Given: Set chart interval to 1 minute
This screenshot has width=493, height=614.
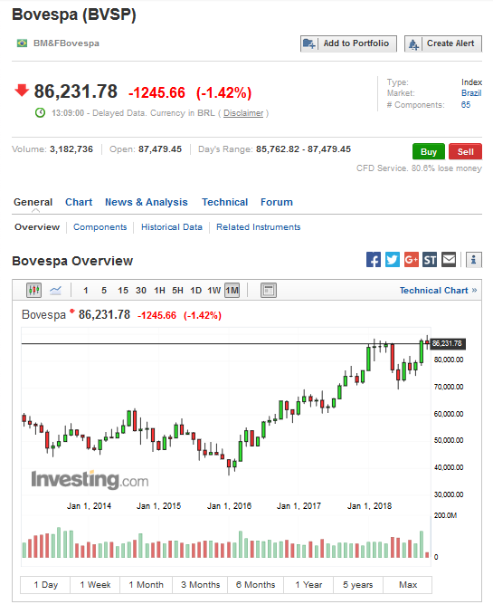Looking at the screenshot, I should point(86,291).
